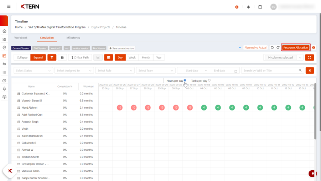Click the red plus add icon
This screenshot has height=181, width=321.
coord(237,7)
